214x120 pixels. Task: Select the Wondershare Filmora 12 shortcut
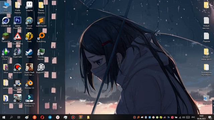click(29, 101)
